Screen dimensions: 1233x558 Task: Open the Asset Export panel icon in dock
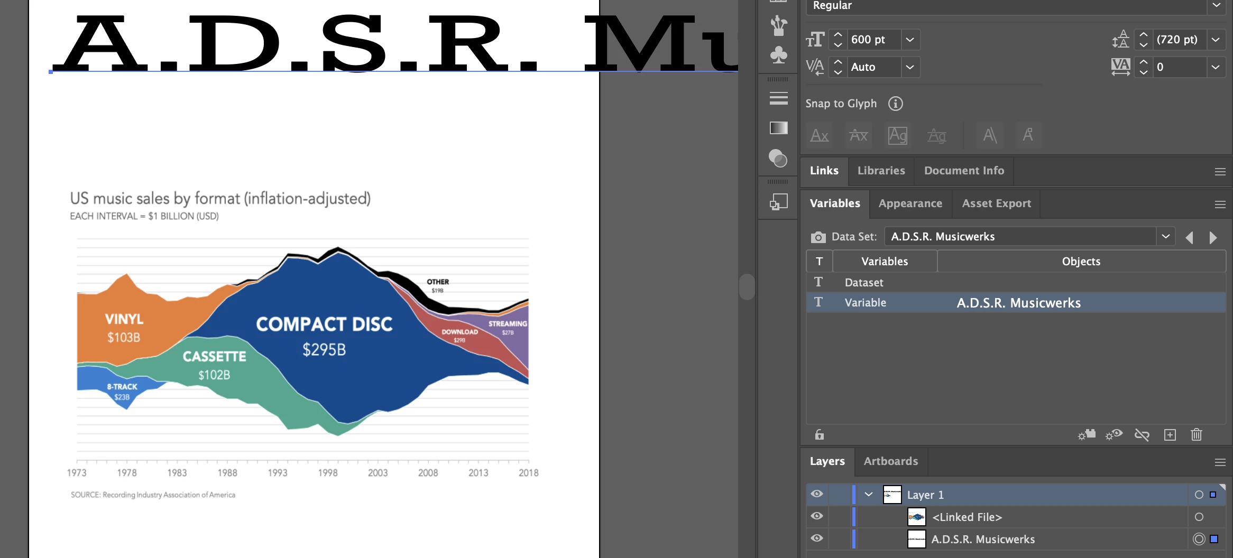(x=778, y=202)
